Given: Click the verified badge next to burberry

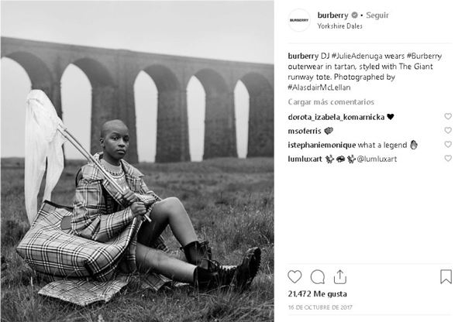Looking at the screenshot, I should tap(354, 15).
